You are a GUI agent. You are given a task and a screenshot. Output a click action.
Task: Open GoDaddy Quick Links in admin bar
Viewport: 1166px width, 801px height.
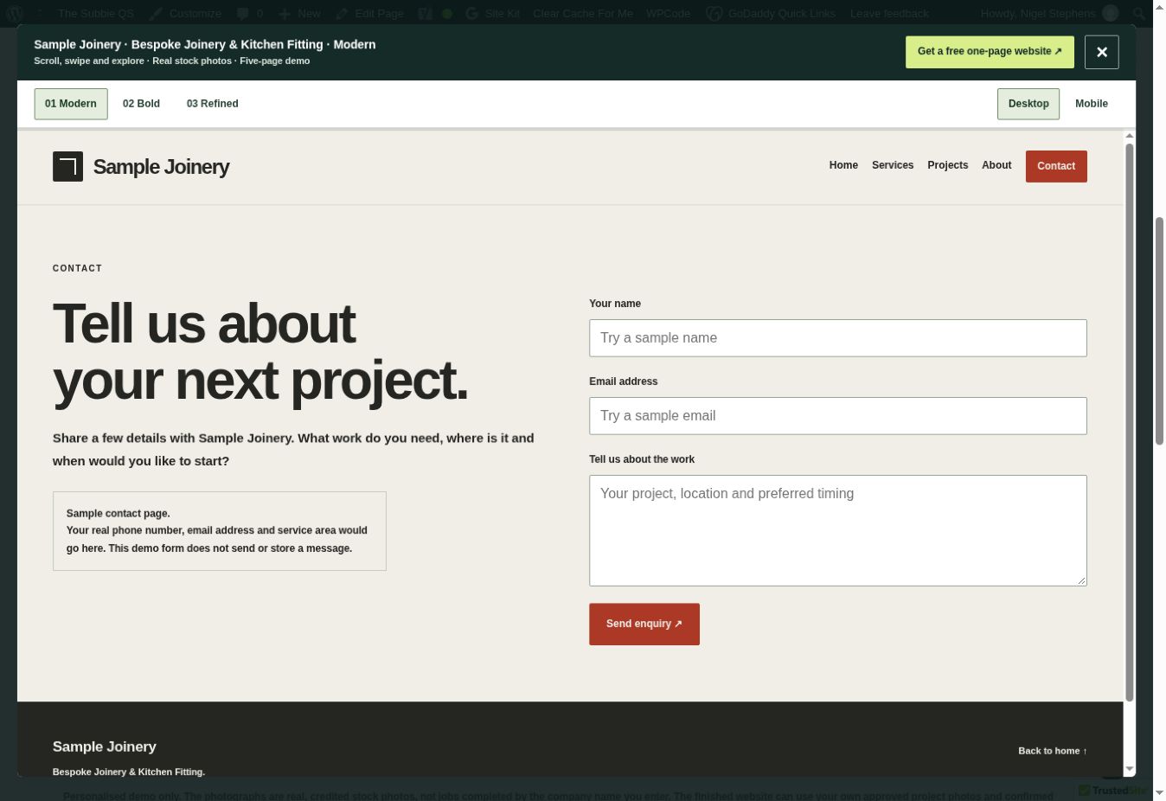[x=772, y=13]
